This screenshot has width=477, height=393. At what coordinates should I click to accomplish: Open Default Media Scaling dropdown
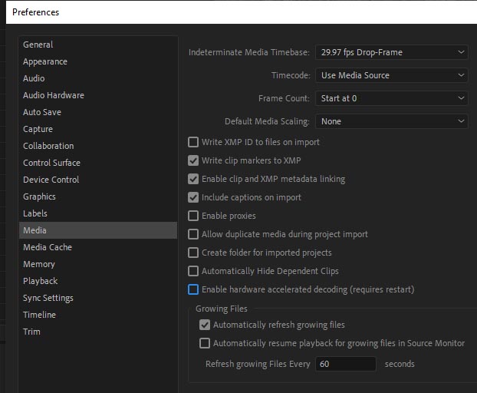pyautogui.click(x=391, y=121)
